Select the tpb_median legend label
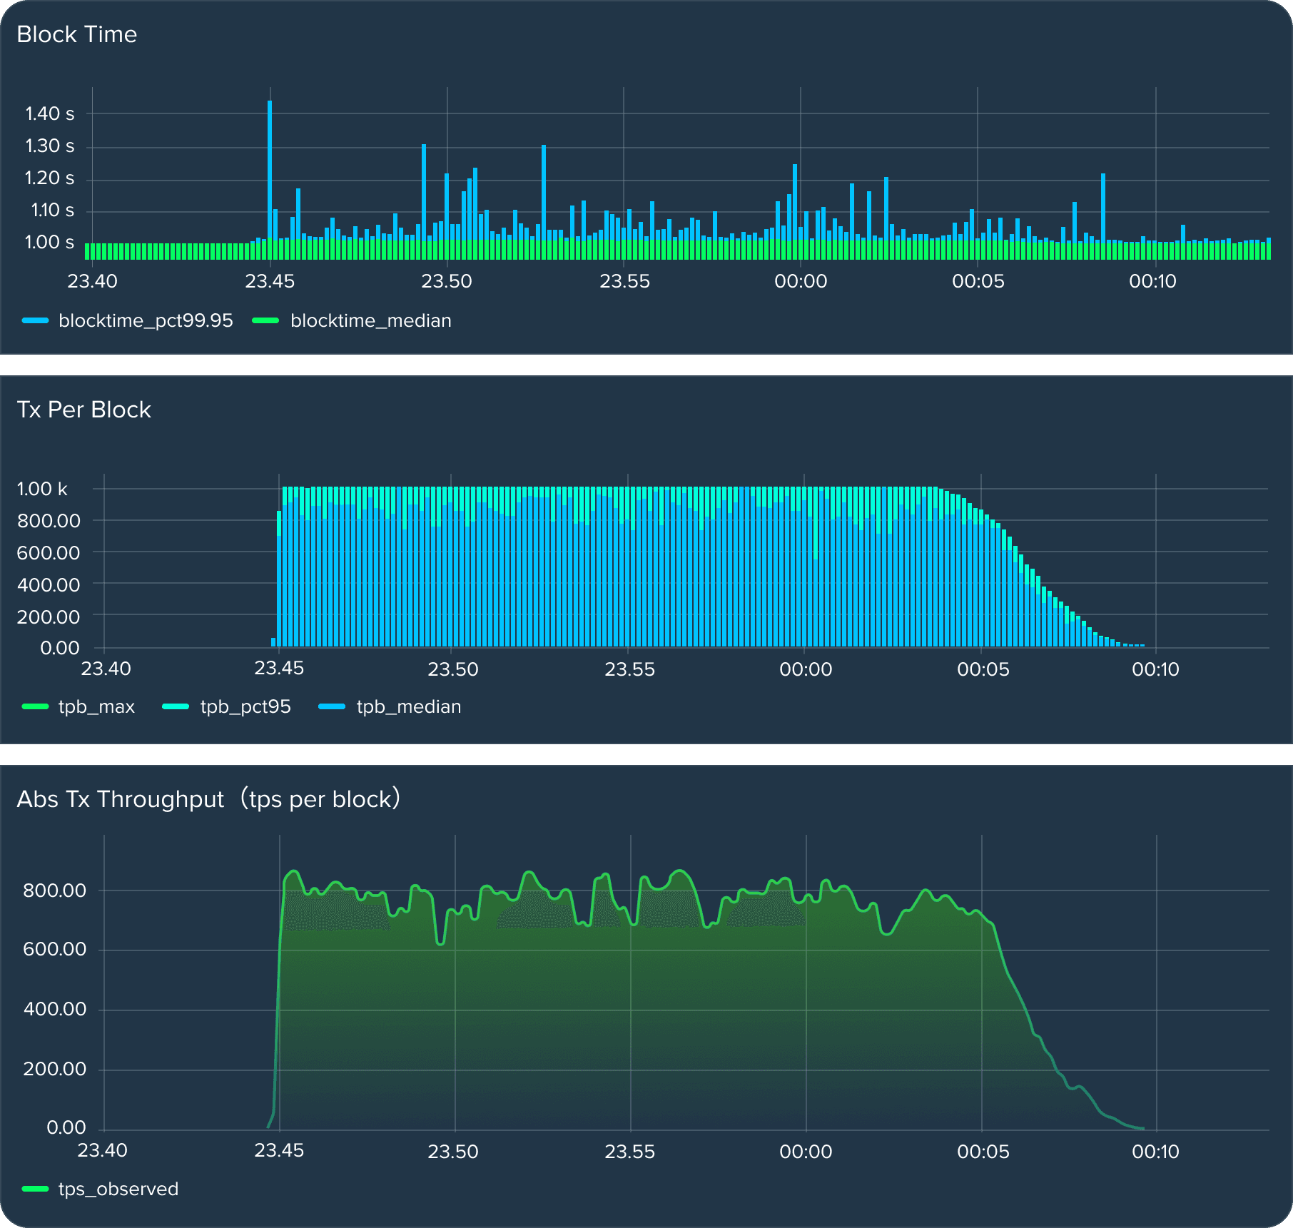Screen dimensions: 1293x1228 (x=408, y=706)
